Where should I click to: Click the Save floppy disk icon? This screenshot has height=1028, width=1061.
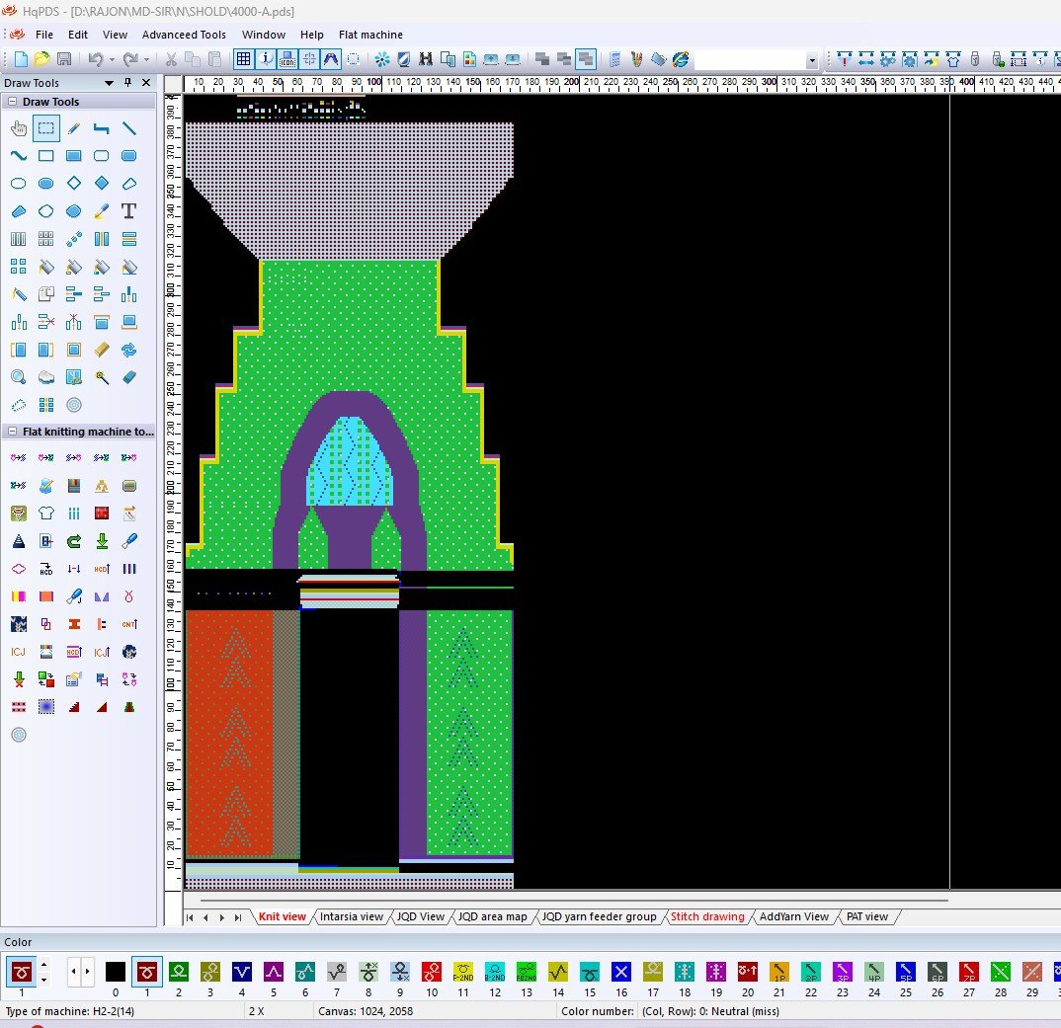[x=64, y=59]
